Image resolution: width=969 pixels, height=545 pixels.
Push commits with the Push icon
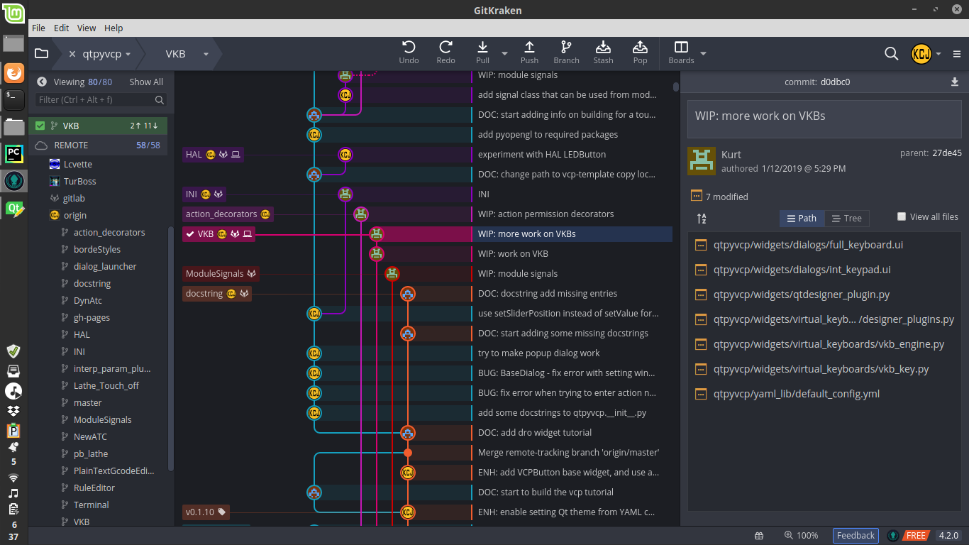(529, 48)
